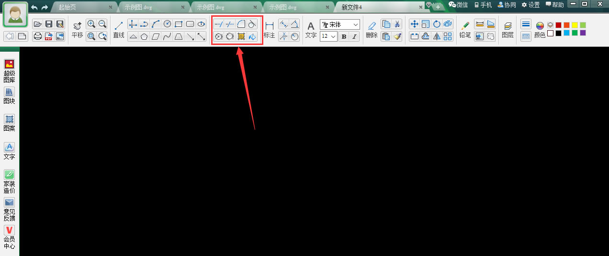The height and width of the screenshot is (256, 609).
Task: Click the scissors cut icon
Action: 397,24
